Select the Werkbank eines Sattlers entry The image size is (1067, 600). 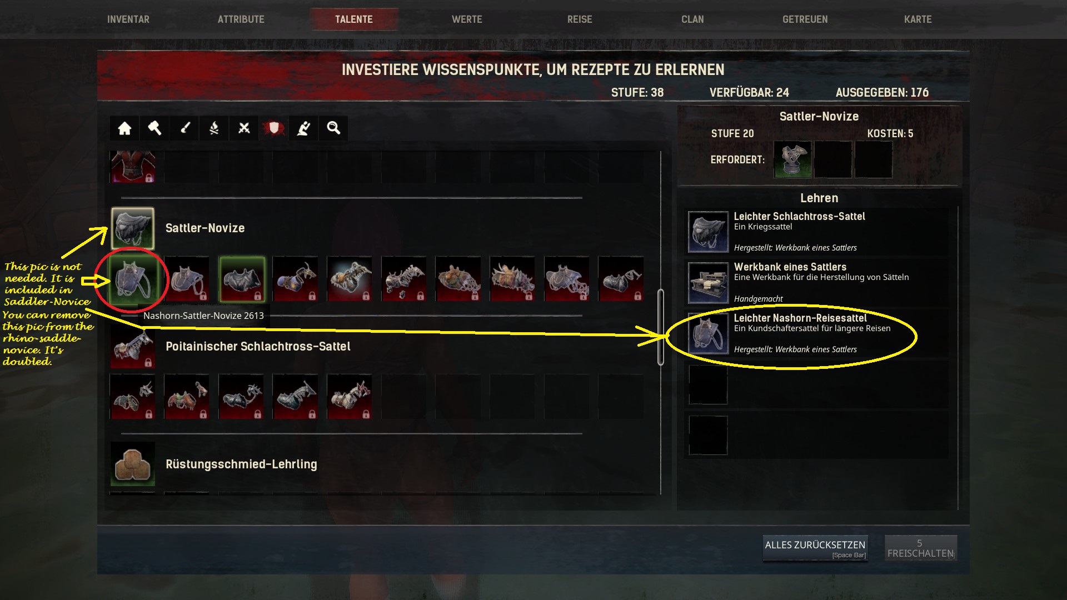[x=817, y=283]
